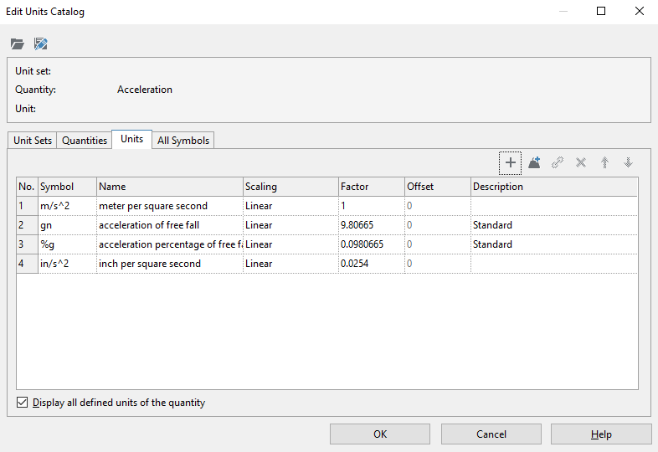
Task: Open the Quantities tab
Action: tap(85, 141)
